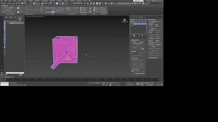Switch to the Hierarchy command panel tab
The image size is (218, 122).
[x=137, y=17]
